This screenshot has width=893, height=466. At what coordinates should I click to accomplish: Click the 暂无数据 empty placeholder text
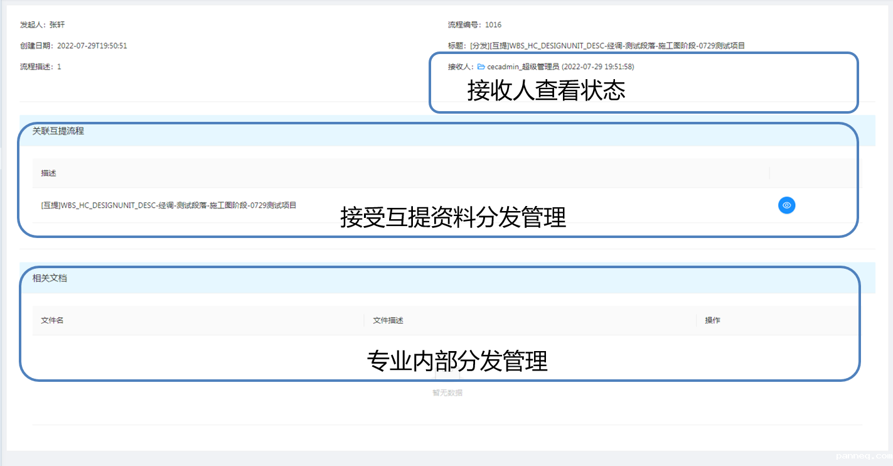(447, 393)
